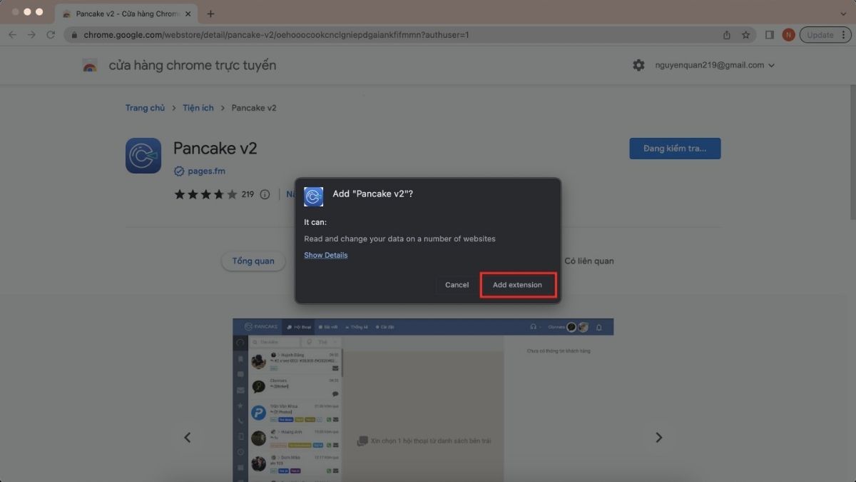Open the browser side panel icon

tap(770, 35)
